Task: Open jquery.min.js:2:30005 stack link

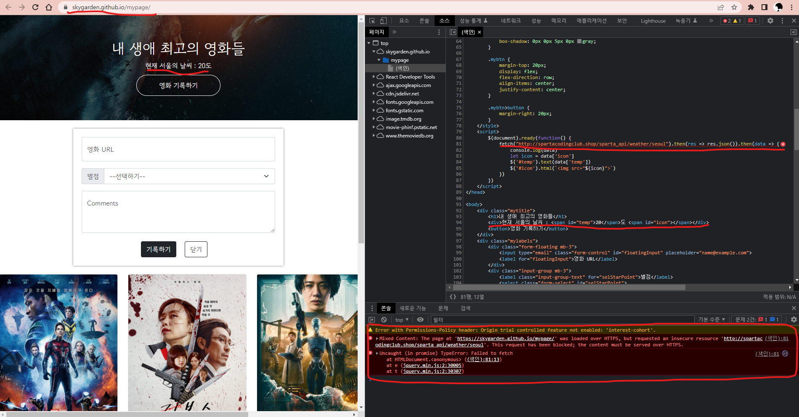Action: pyautogui.click(x=432, y=365)
